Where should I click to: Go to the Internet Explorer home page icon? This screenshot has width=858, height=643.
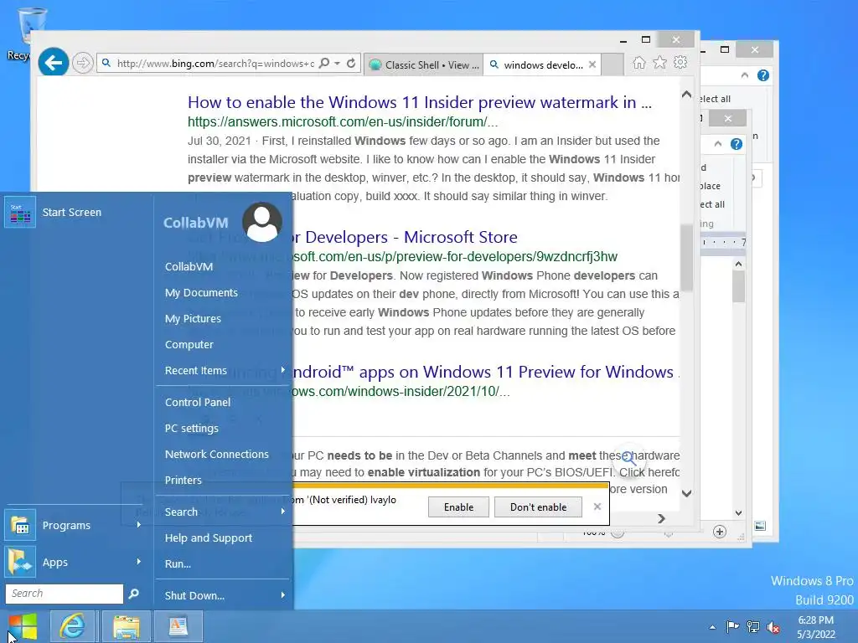(x=638, y=63)
